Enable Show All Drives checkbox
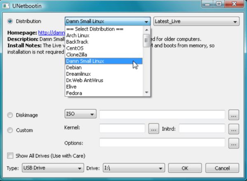 (x=10, y=156)
